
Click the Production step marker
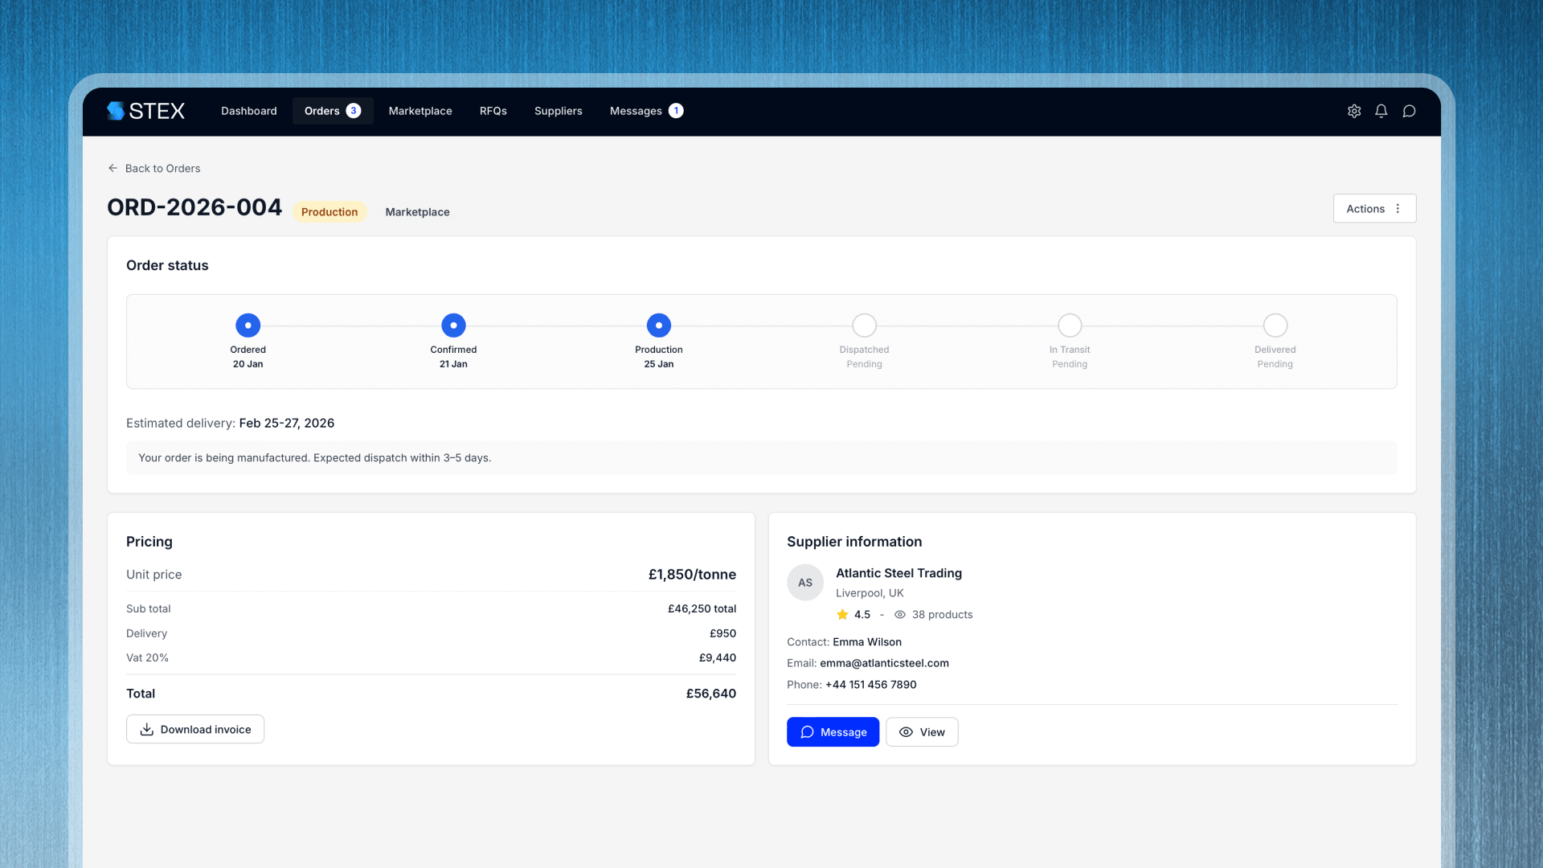click(x=659, y=325)
